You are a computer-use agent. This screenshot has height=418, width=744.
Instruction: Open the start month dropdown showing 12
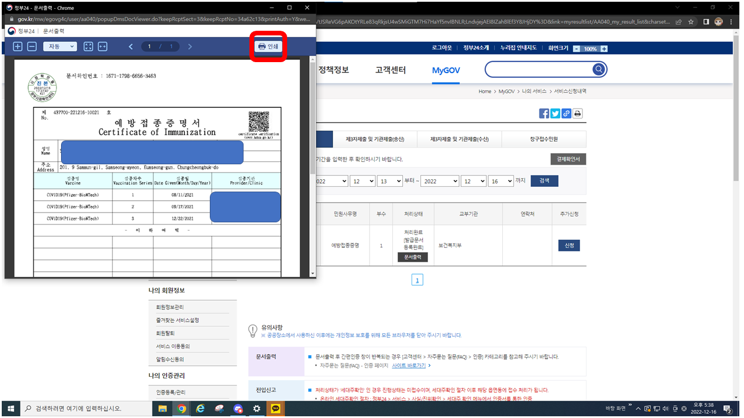363,181
